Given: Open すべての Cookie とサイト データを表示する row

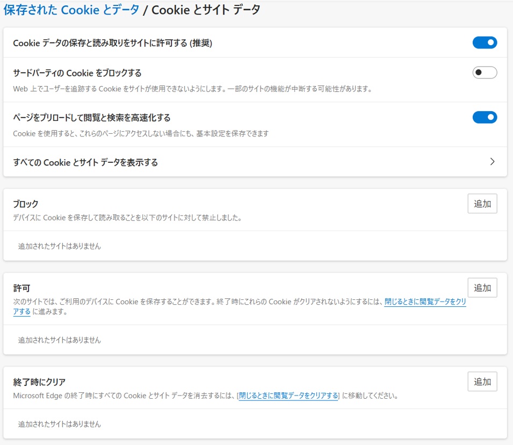Looking at the screenshot, I should [255, 162].
